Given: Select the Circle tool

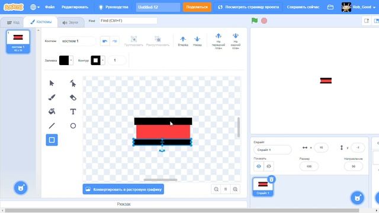Looking at the screenshot, I should 73,125.
